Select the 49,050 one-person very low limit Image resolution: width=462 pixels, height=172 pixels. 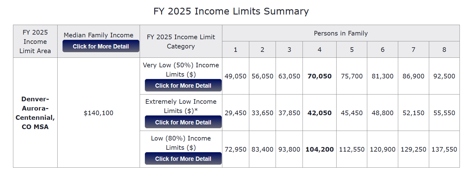tap(235, 76)
